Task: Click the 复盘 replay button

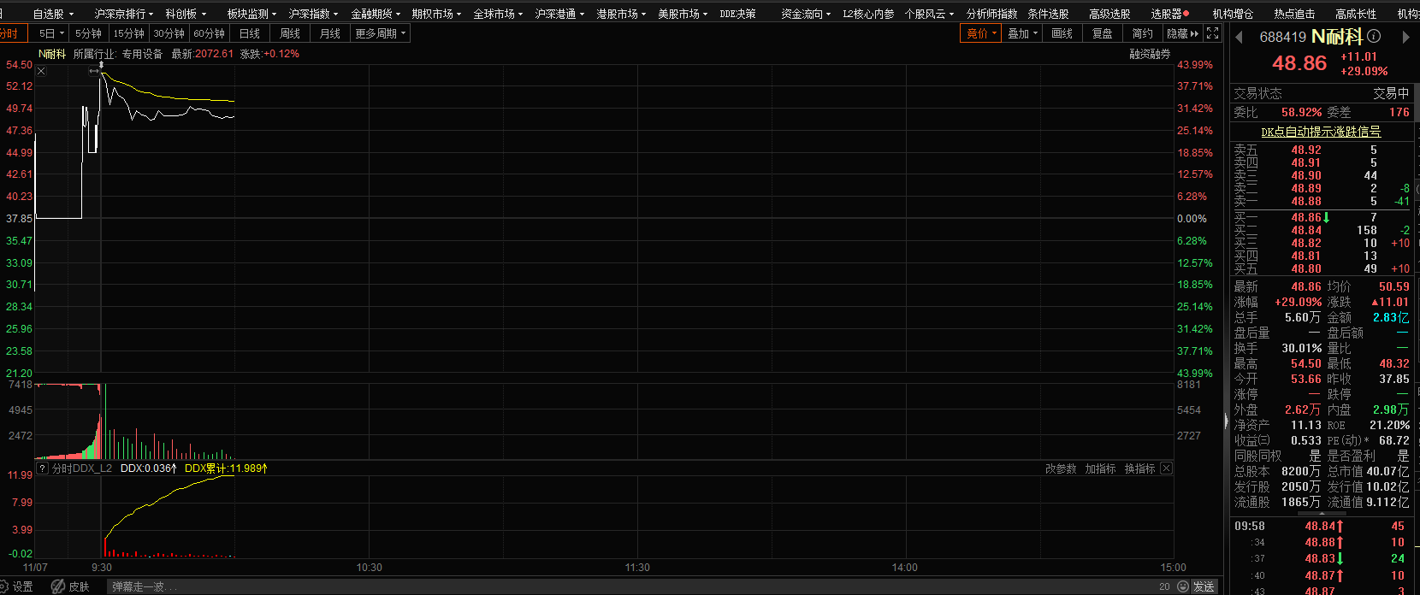Action: click(x=1102, y=33)
